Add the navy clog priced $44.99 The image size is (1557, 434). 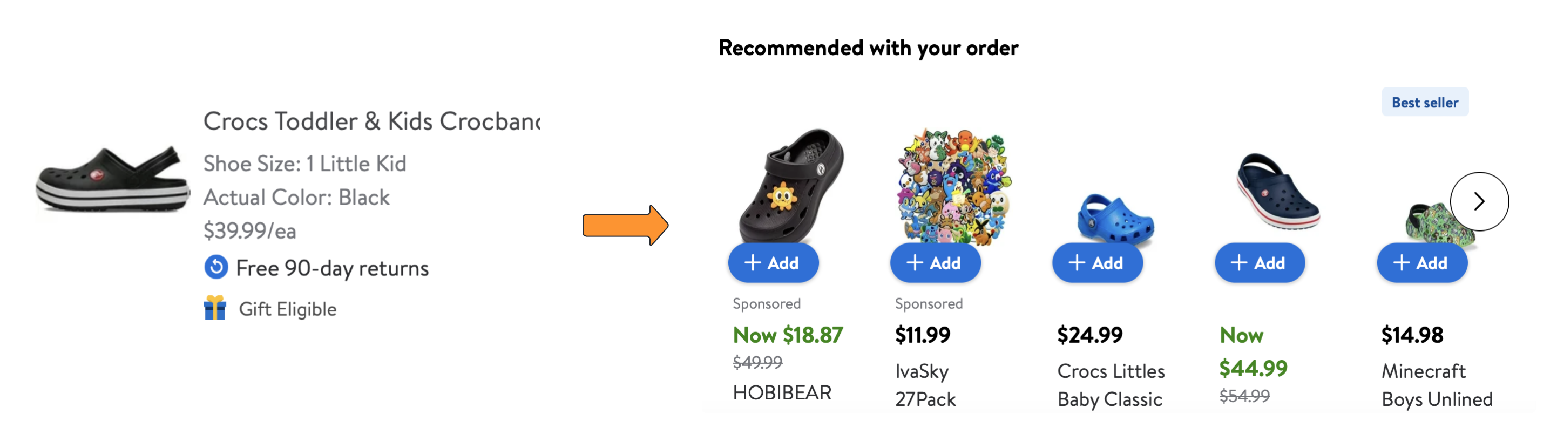coord(1260,263)
